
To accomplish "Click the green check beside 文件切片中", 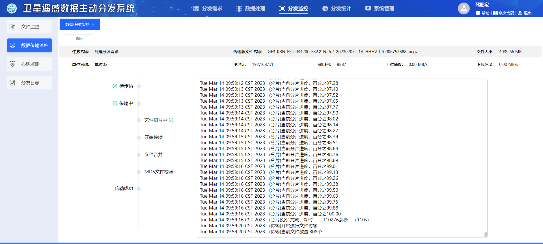I will pos(171,120).
